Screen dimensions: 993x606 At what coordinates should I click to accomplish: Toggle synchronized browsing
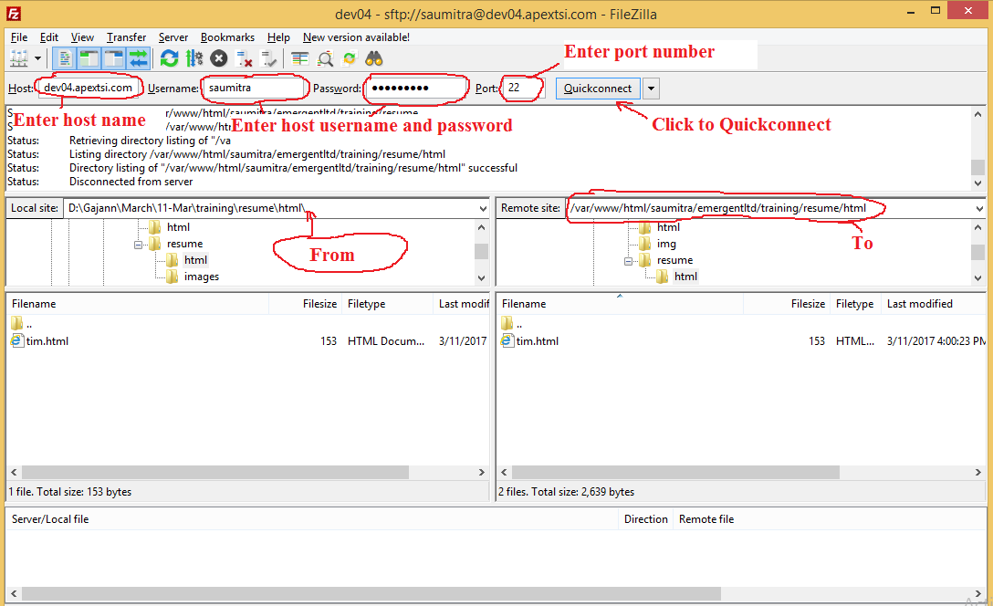click(350, 59)
